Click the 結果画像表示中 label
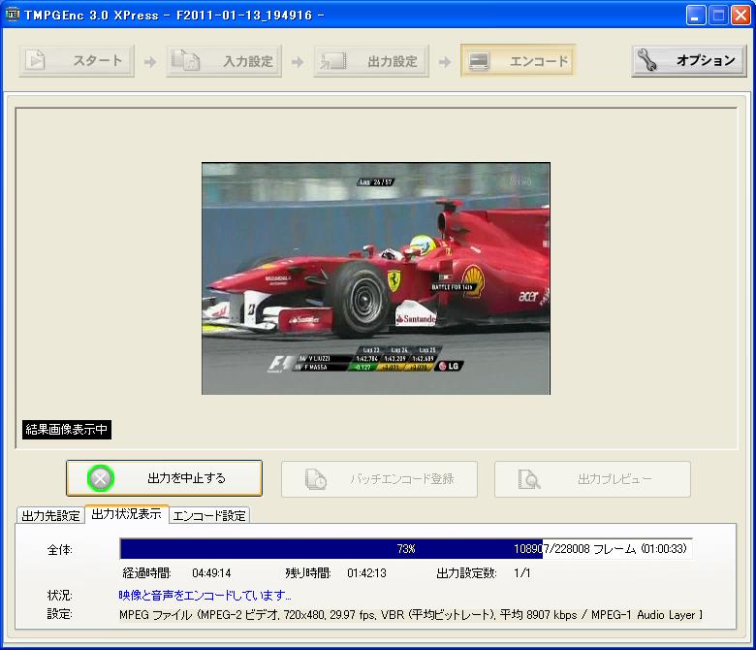This screenshot has width=756, height=650. pos(67,430)
